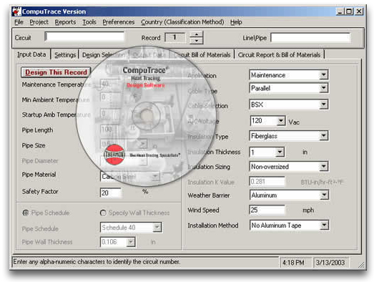The image size is (374, 282).
Task: Increase Record number with up arrow
Action: [197, 34]
